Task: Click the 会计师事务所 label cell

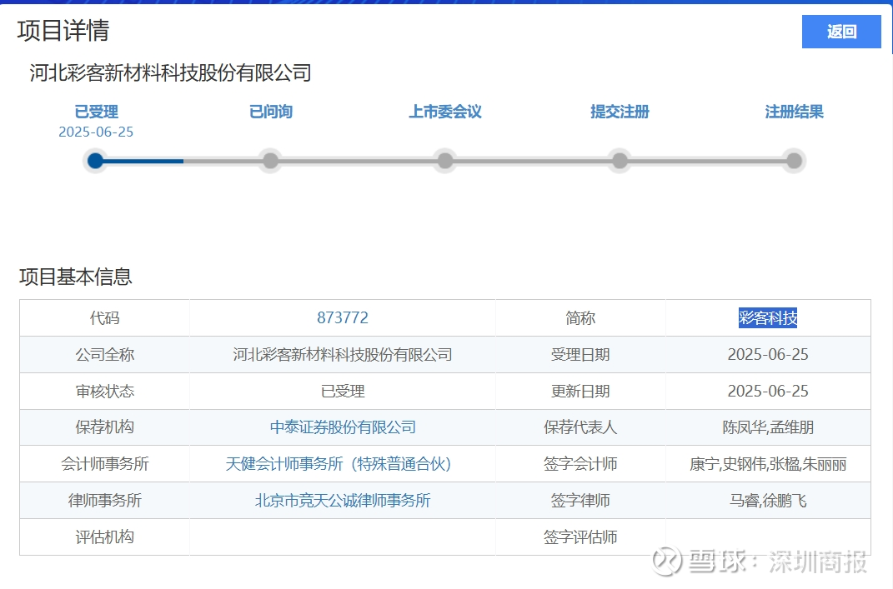Action: pyautogui.click(x=105, y=464)
